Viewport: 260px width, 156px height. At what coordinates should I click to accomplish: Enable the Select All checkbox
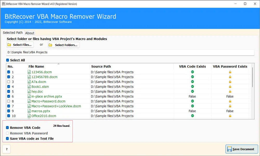[7, 60]
